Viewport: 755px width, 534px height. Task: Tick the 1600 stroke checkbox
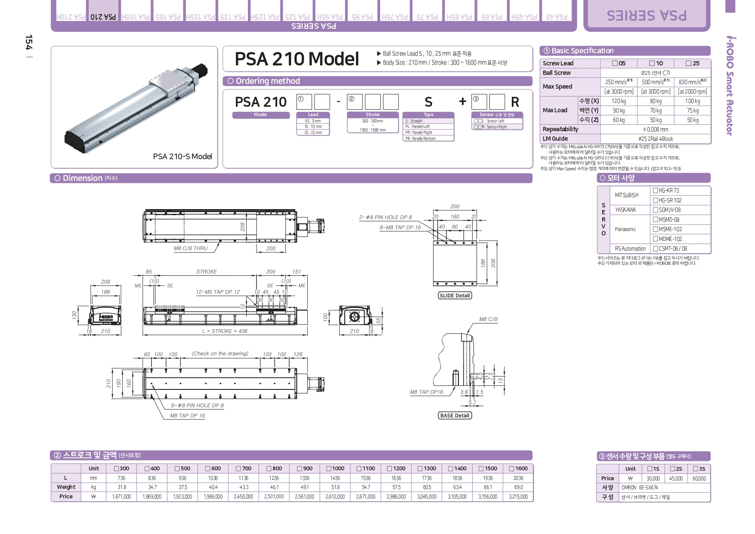tap(512, 469)
